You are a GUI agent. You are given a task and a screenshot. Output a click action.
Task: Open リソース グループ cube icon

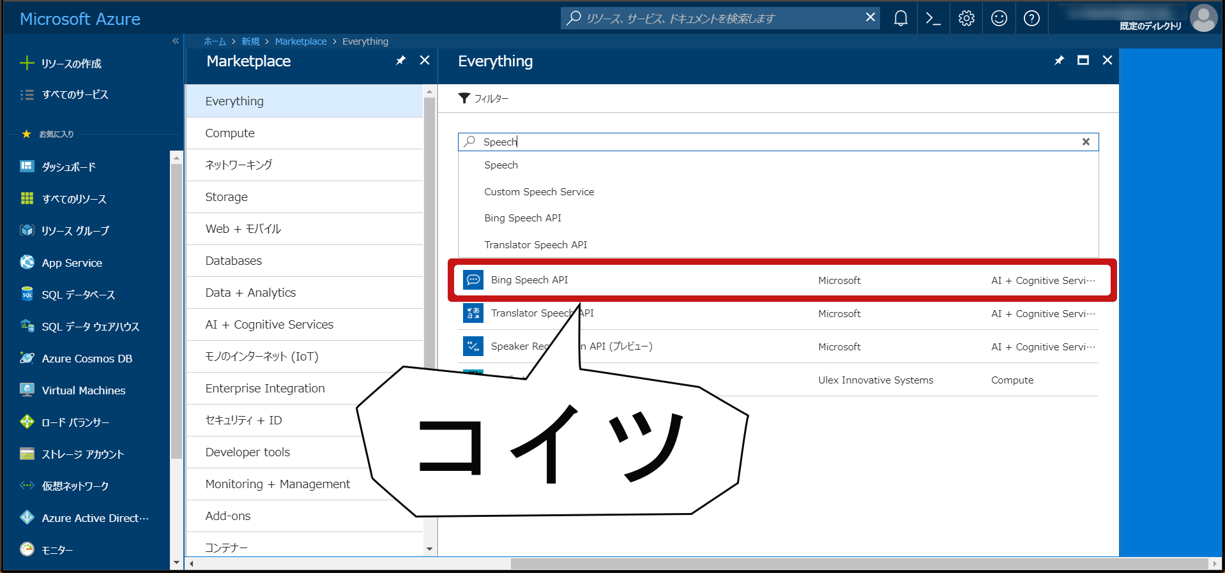tap(27, 230)
